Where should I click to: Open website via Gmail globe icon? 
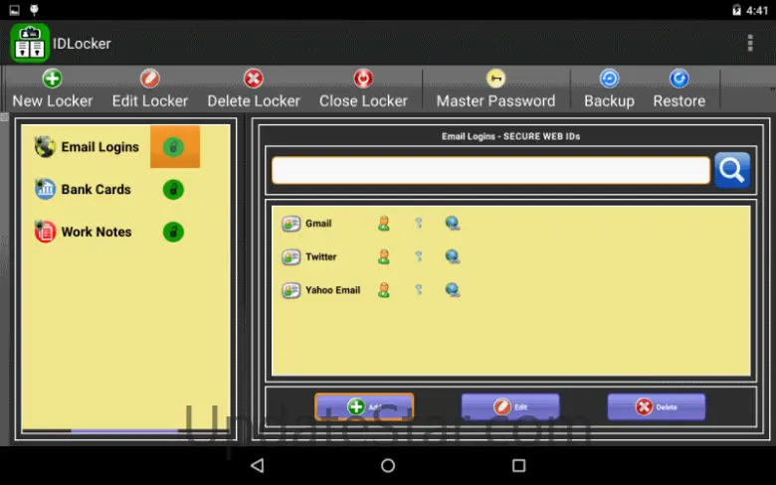[453, 224]
